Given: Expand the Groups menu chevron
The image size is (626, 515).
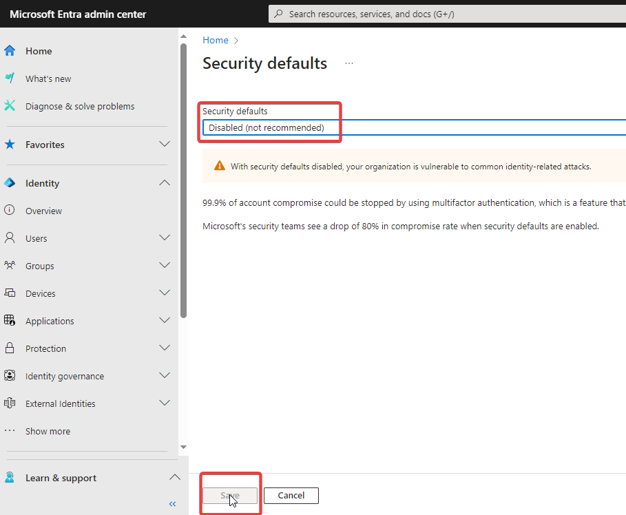Looking at the screenshot, I should (x=164, y=266).
